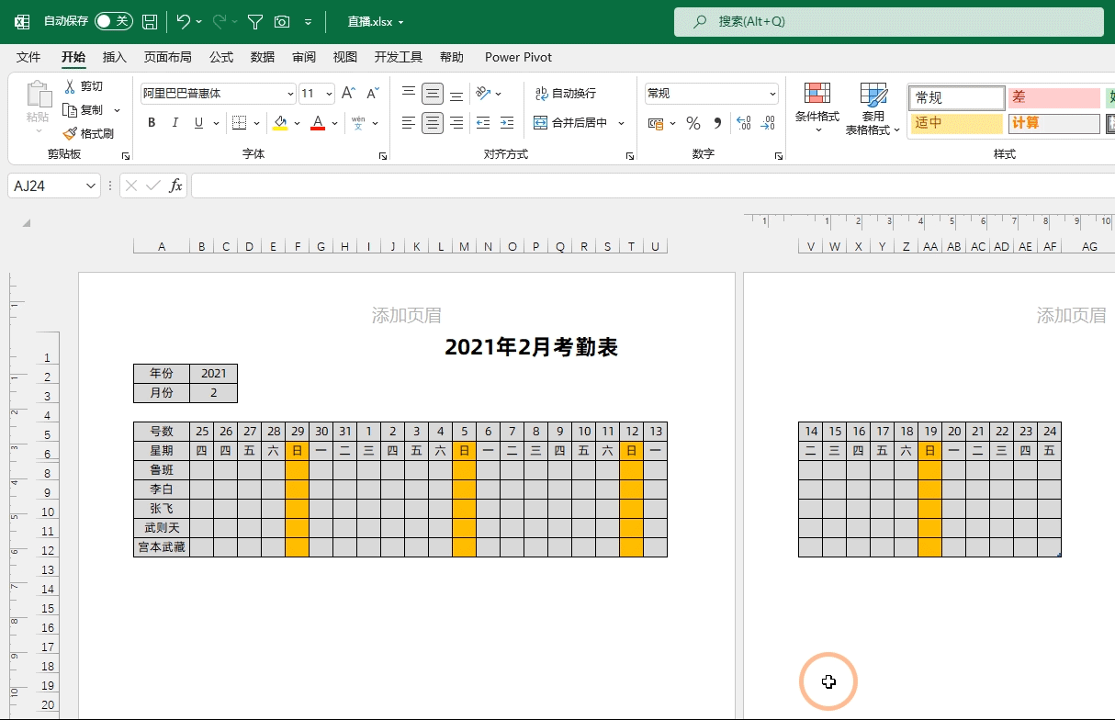
Task: Apply the 计算 cell style
Action: click(x=1053, y=123)
